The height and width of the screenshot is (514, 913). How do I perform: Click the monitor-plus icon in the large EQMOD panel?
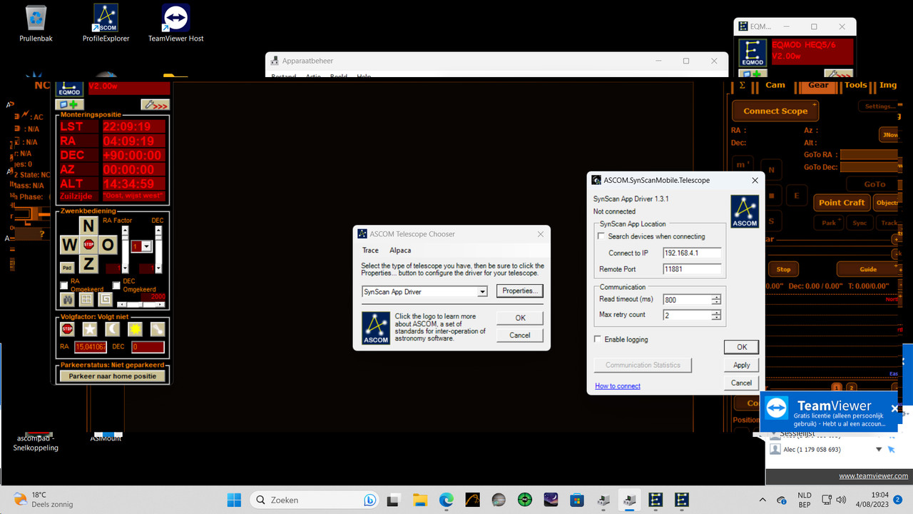(x=70, y=104)
